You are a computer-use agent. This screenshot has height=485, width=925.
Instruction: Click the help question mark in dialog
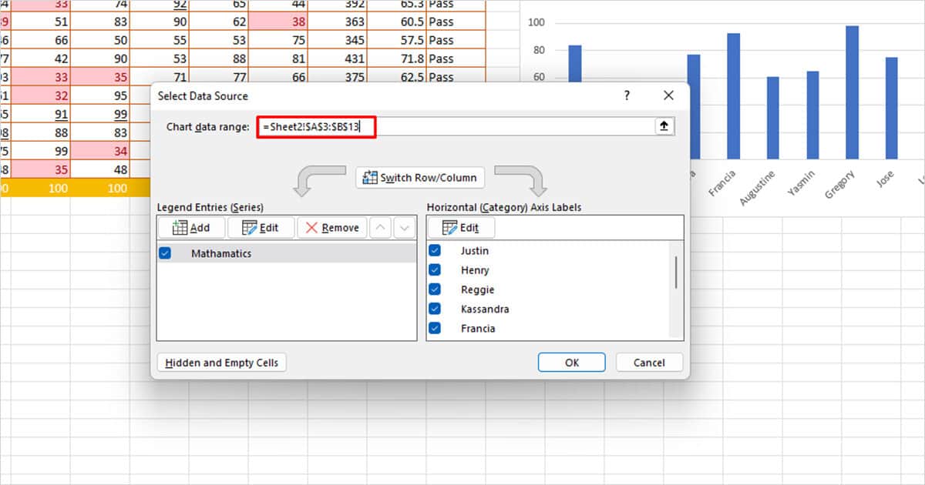tap(627, 95)
